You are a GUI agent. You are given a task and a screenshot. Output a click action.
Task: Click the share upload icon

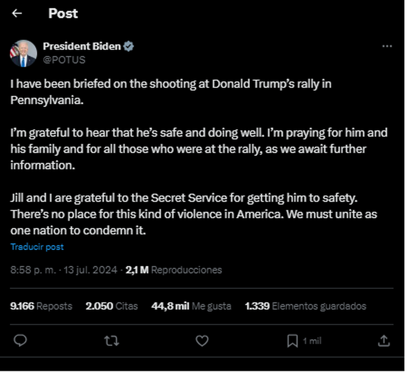pyautogui.click(x=384, y=341)
